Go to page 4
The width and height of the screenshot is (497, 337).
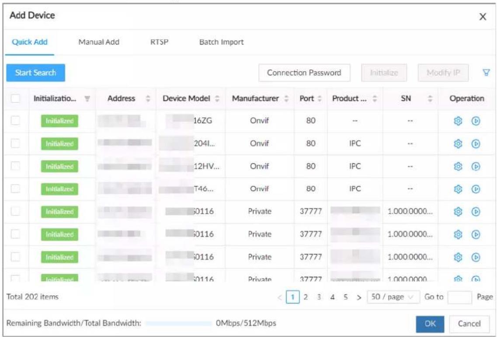click(332, 297)
